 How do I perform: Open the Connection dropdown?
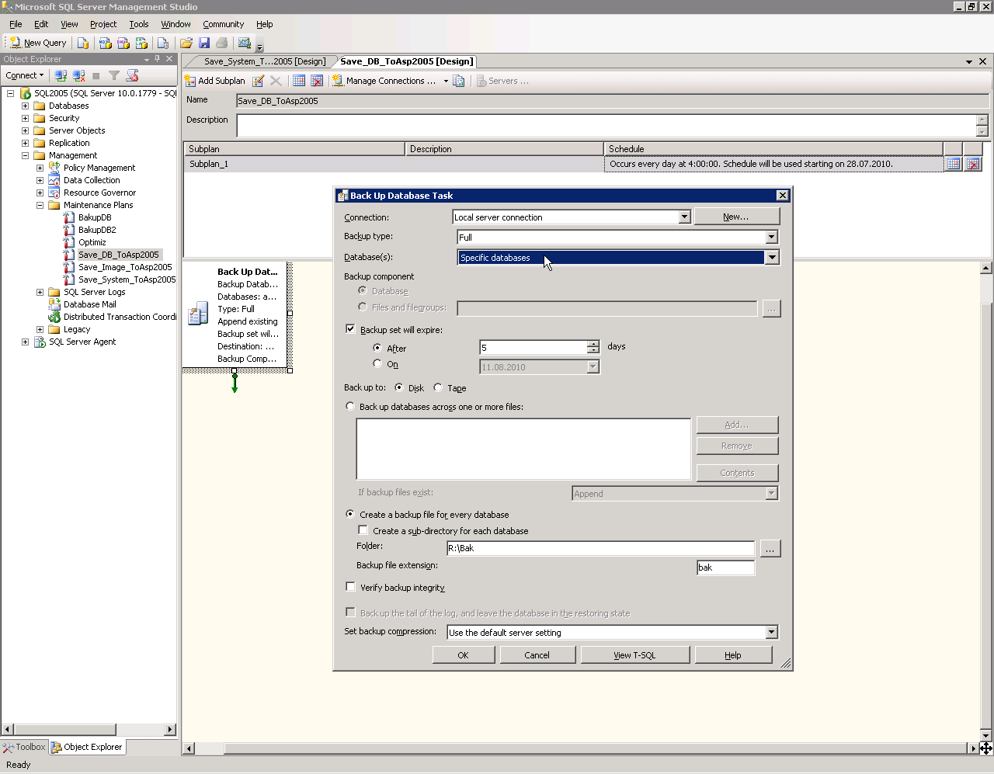(x=684, y=217)
